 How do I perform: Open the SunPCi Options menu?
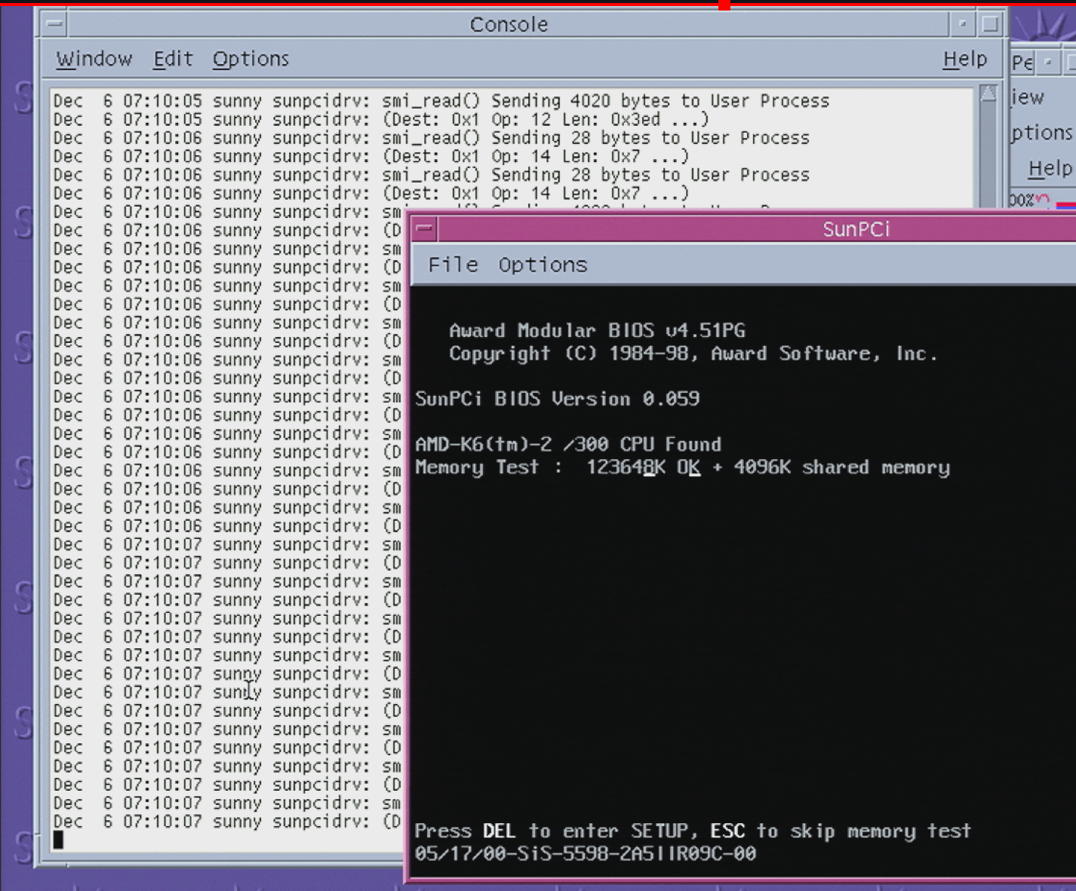point(542,265)
